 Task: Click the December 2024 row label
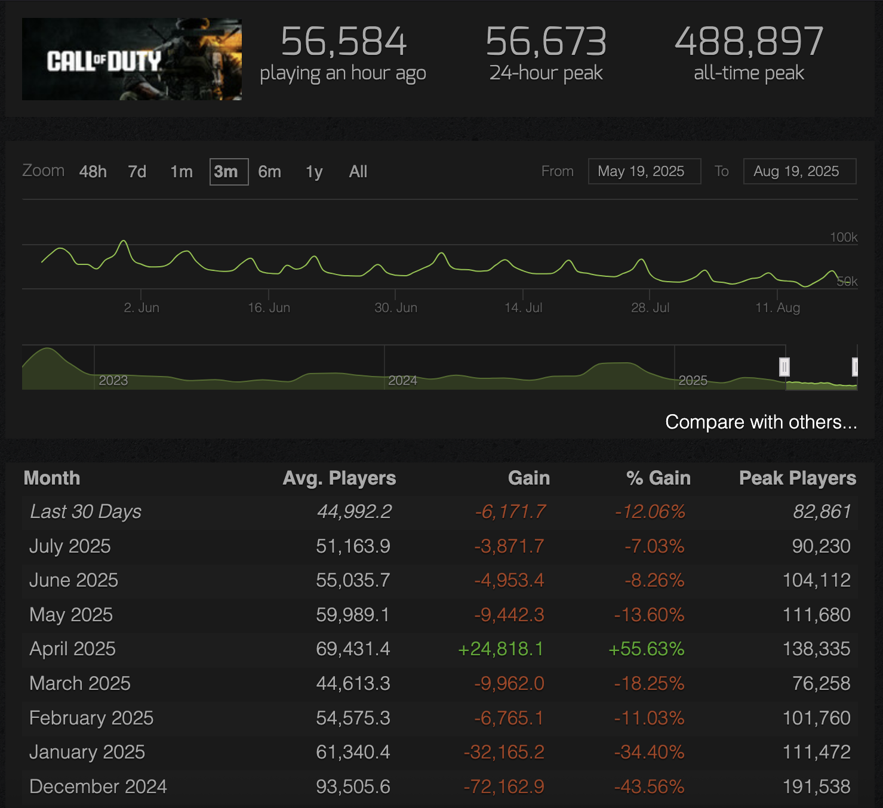tap(99, 787)
